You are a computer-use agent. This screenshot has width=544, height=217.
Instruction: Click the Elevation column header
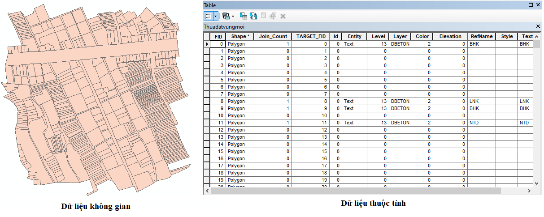pos(450,37)
